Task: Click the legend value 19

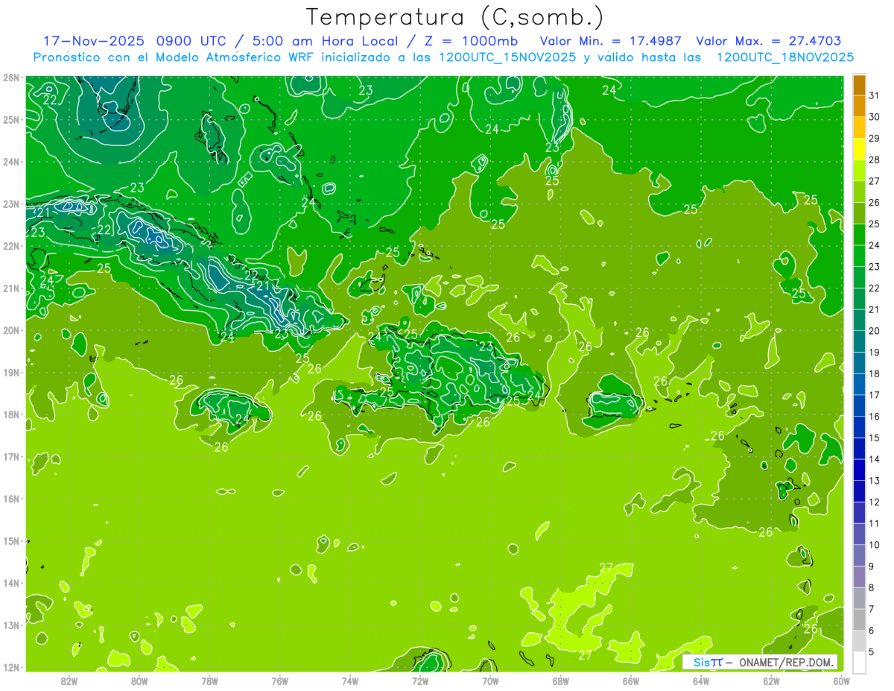Action: click(875, 353)
